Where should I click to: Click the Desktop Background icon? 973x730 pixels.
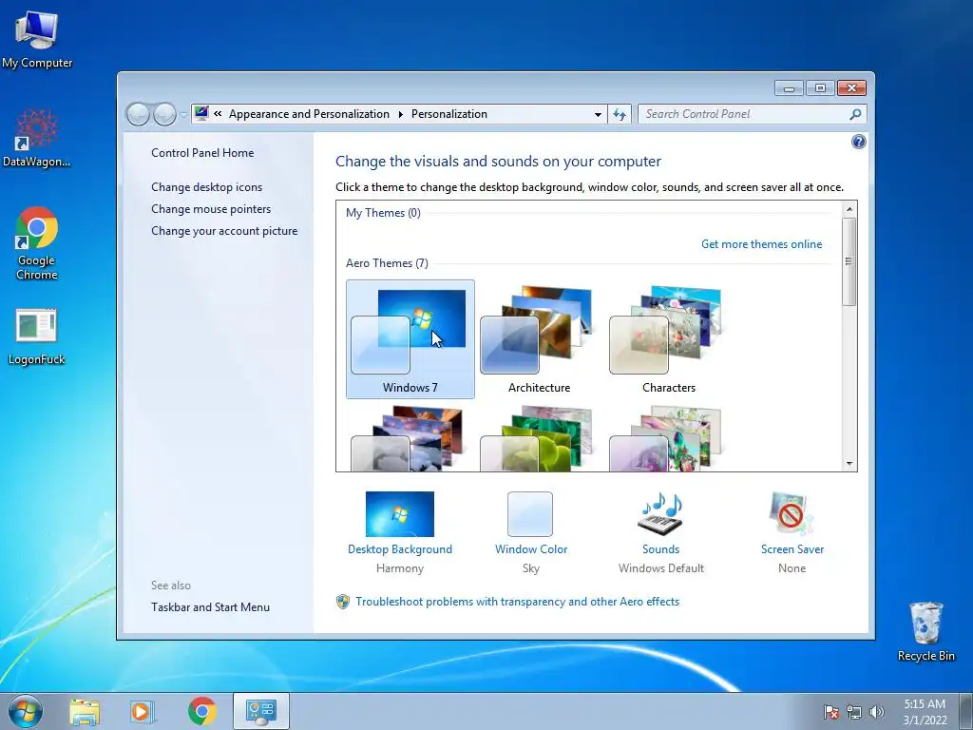click(x=400, y=514)
